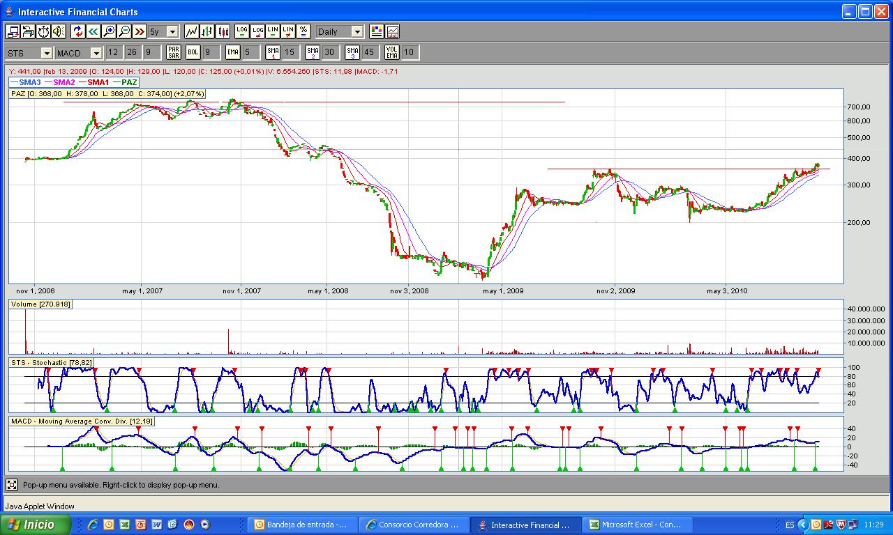
Task: Toggle the PAR SAR indicator
Action: point(174,52)
